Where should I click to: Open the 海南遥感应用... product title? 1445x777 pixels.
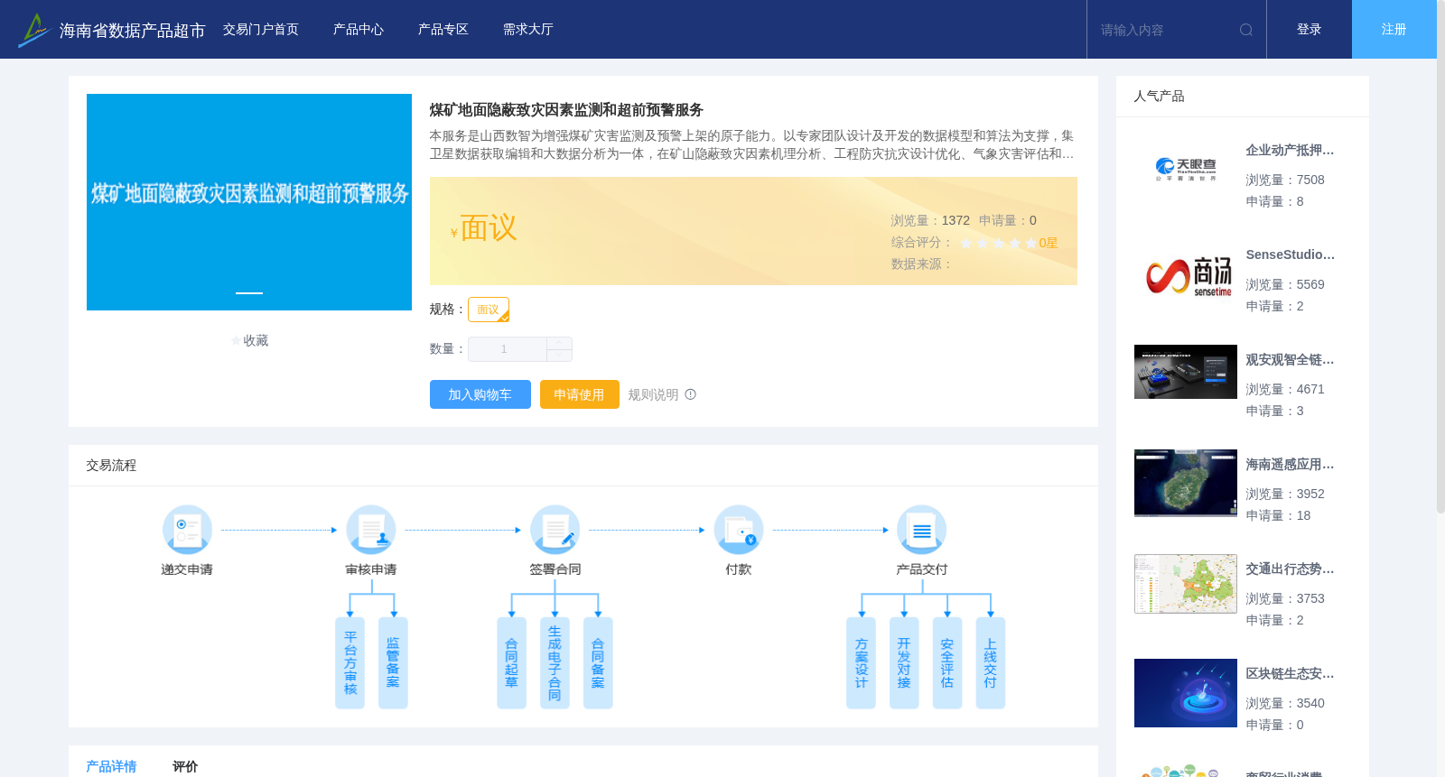1290,465
